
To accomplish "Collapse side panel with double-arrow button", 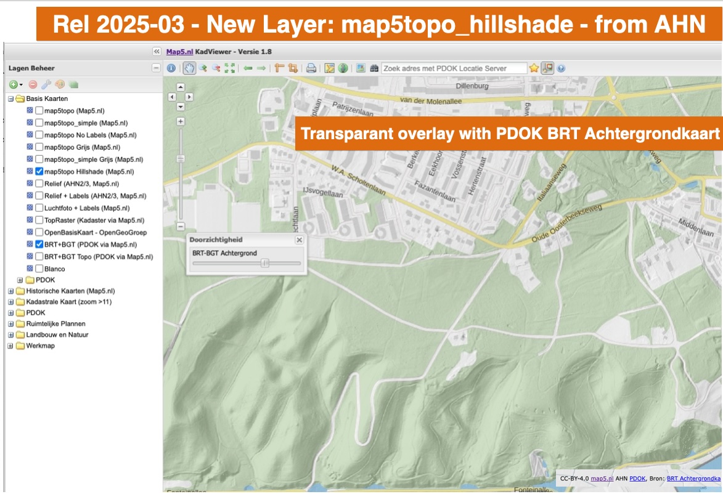I will 157,52.
